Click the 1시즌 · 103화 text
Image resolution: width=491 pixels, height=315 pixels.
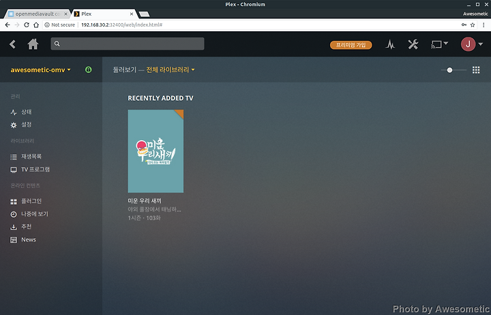click(x=145, y=218)
